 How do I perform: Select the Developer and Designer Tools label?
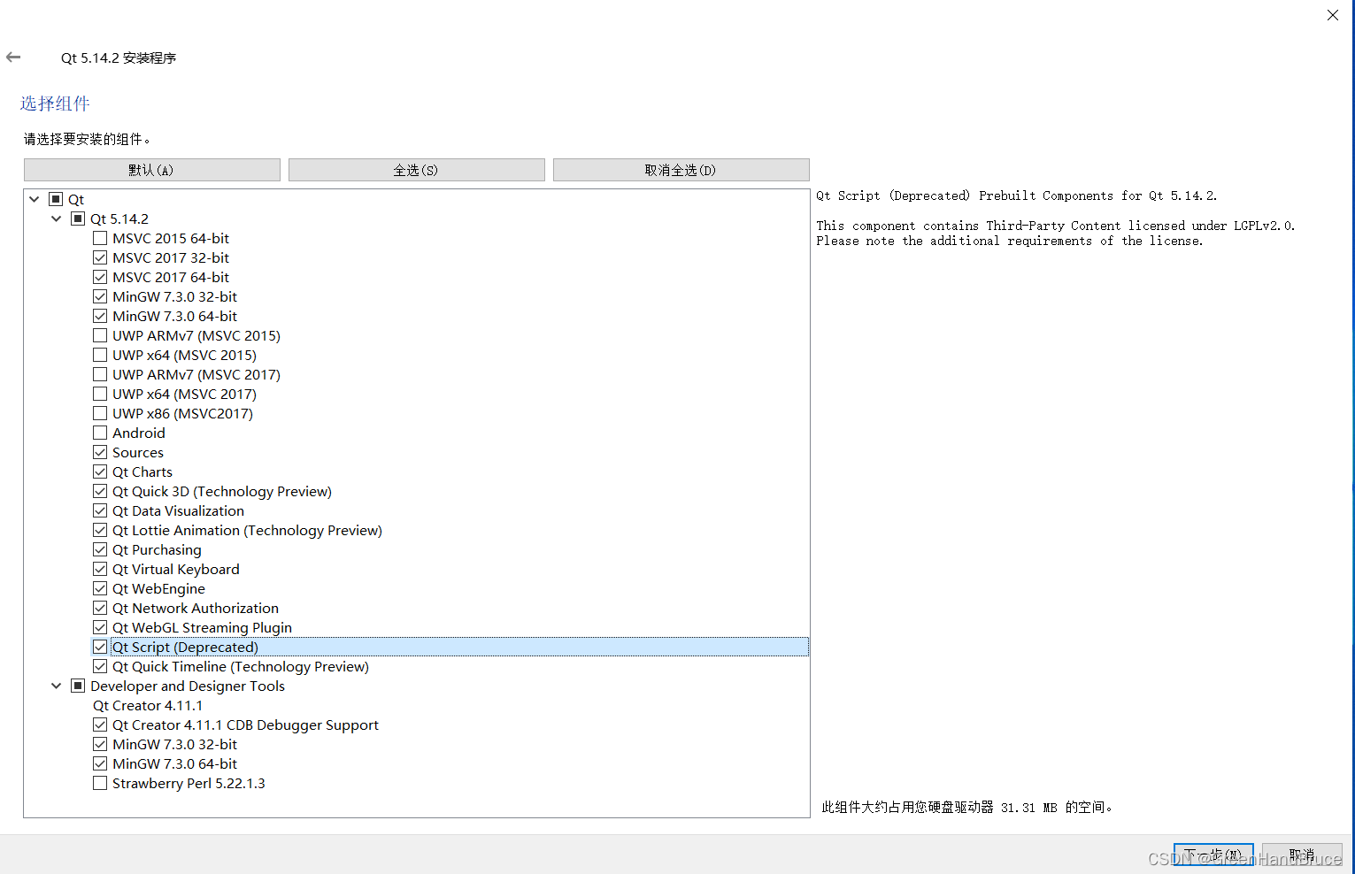[x=188, y=686]
